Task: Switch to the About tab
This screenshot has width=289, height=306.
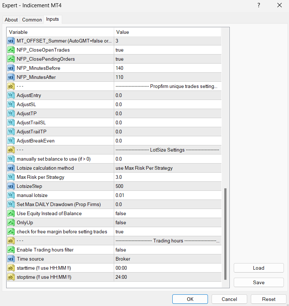Action: point(11,20)
